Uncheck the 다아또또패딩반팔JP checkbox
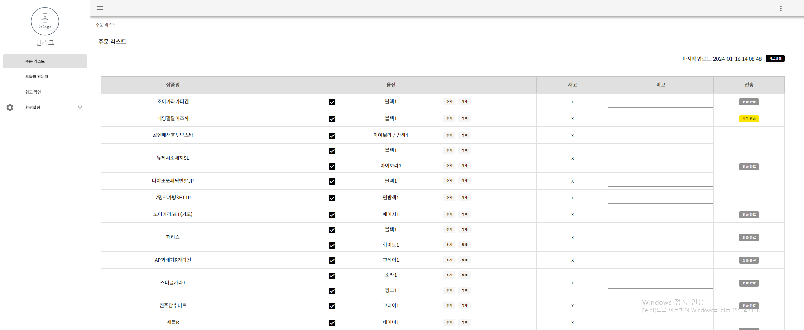Viewport: 804px width, 330px height. (332, 181)
